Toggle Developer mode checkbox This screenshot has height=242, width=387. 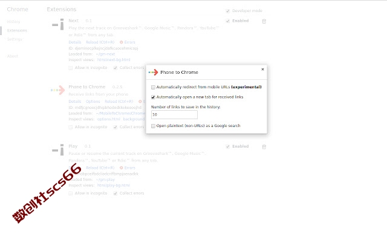pos(227,11)
